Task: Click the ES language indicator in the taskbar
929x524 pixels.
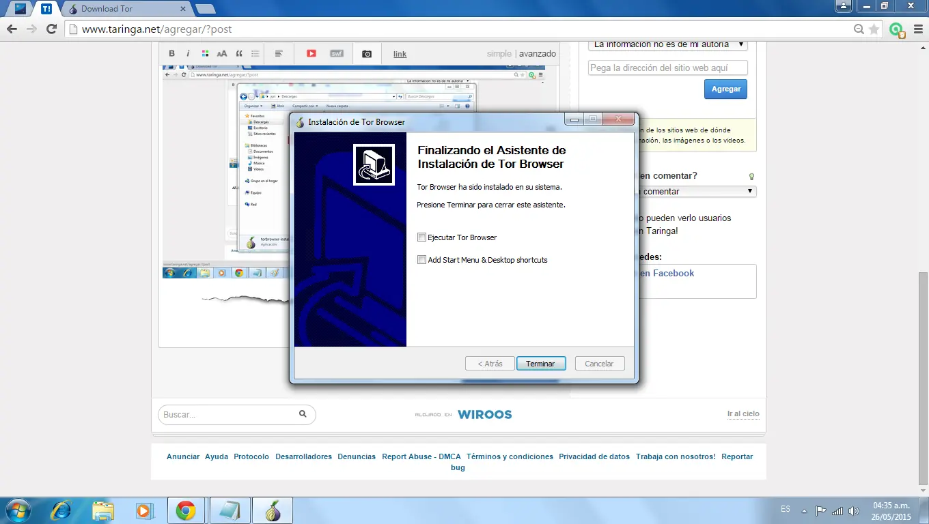Action: point(786,509)
